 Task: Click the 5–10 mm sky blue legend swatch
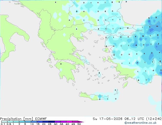(x=28, y=122)
